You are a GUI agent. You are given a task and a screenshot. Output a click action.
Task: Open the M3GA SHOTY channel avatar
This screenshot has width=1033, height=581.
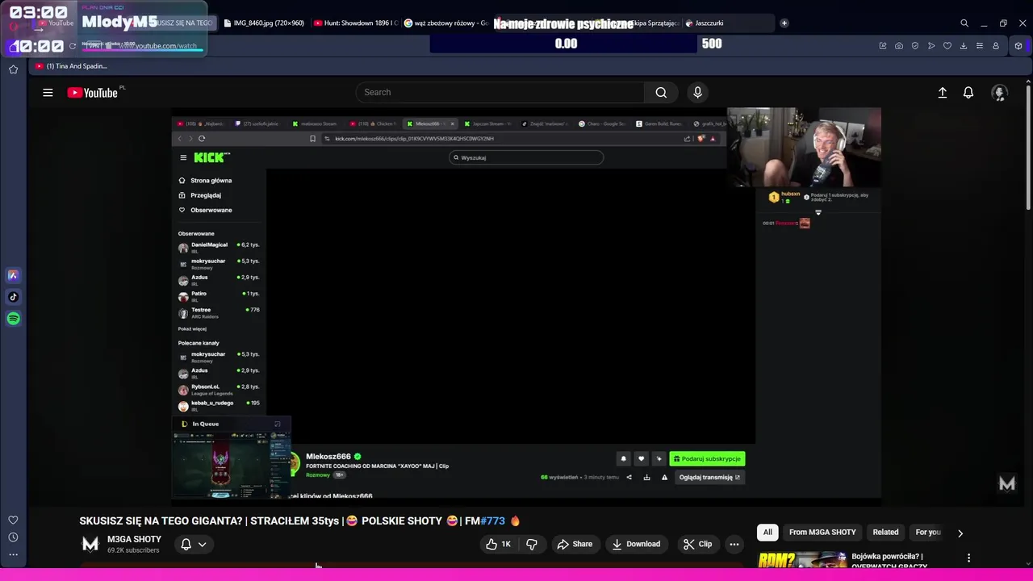coord(90,544)
